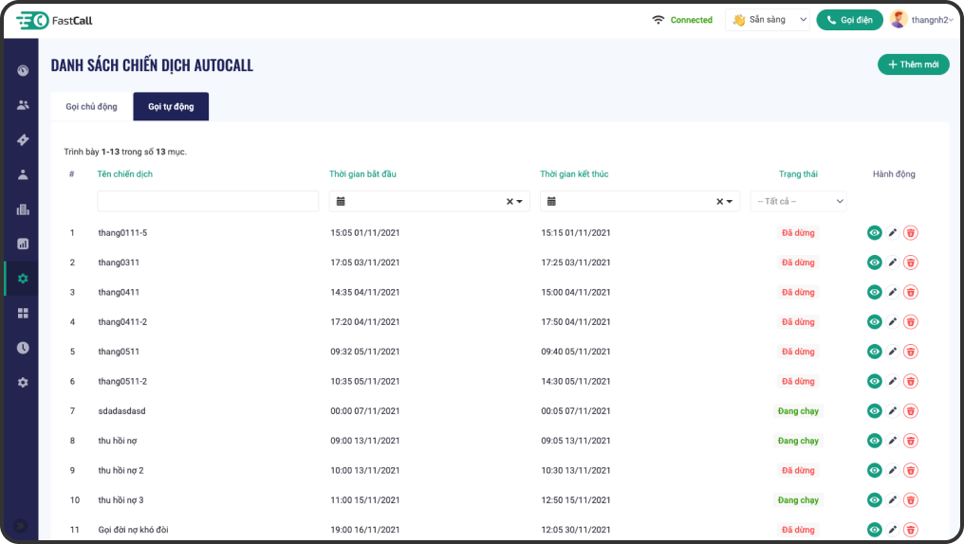Delete campaign thu hồi nợ 2
Screen dimensions: 964x544
point(910,470)
